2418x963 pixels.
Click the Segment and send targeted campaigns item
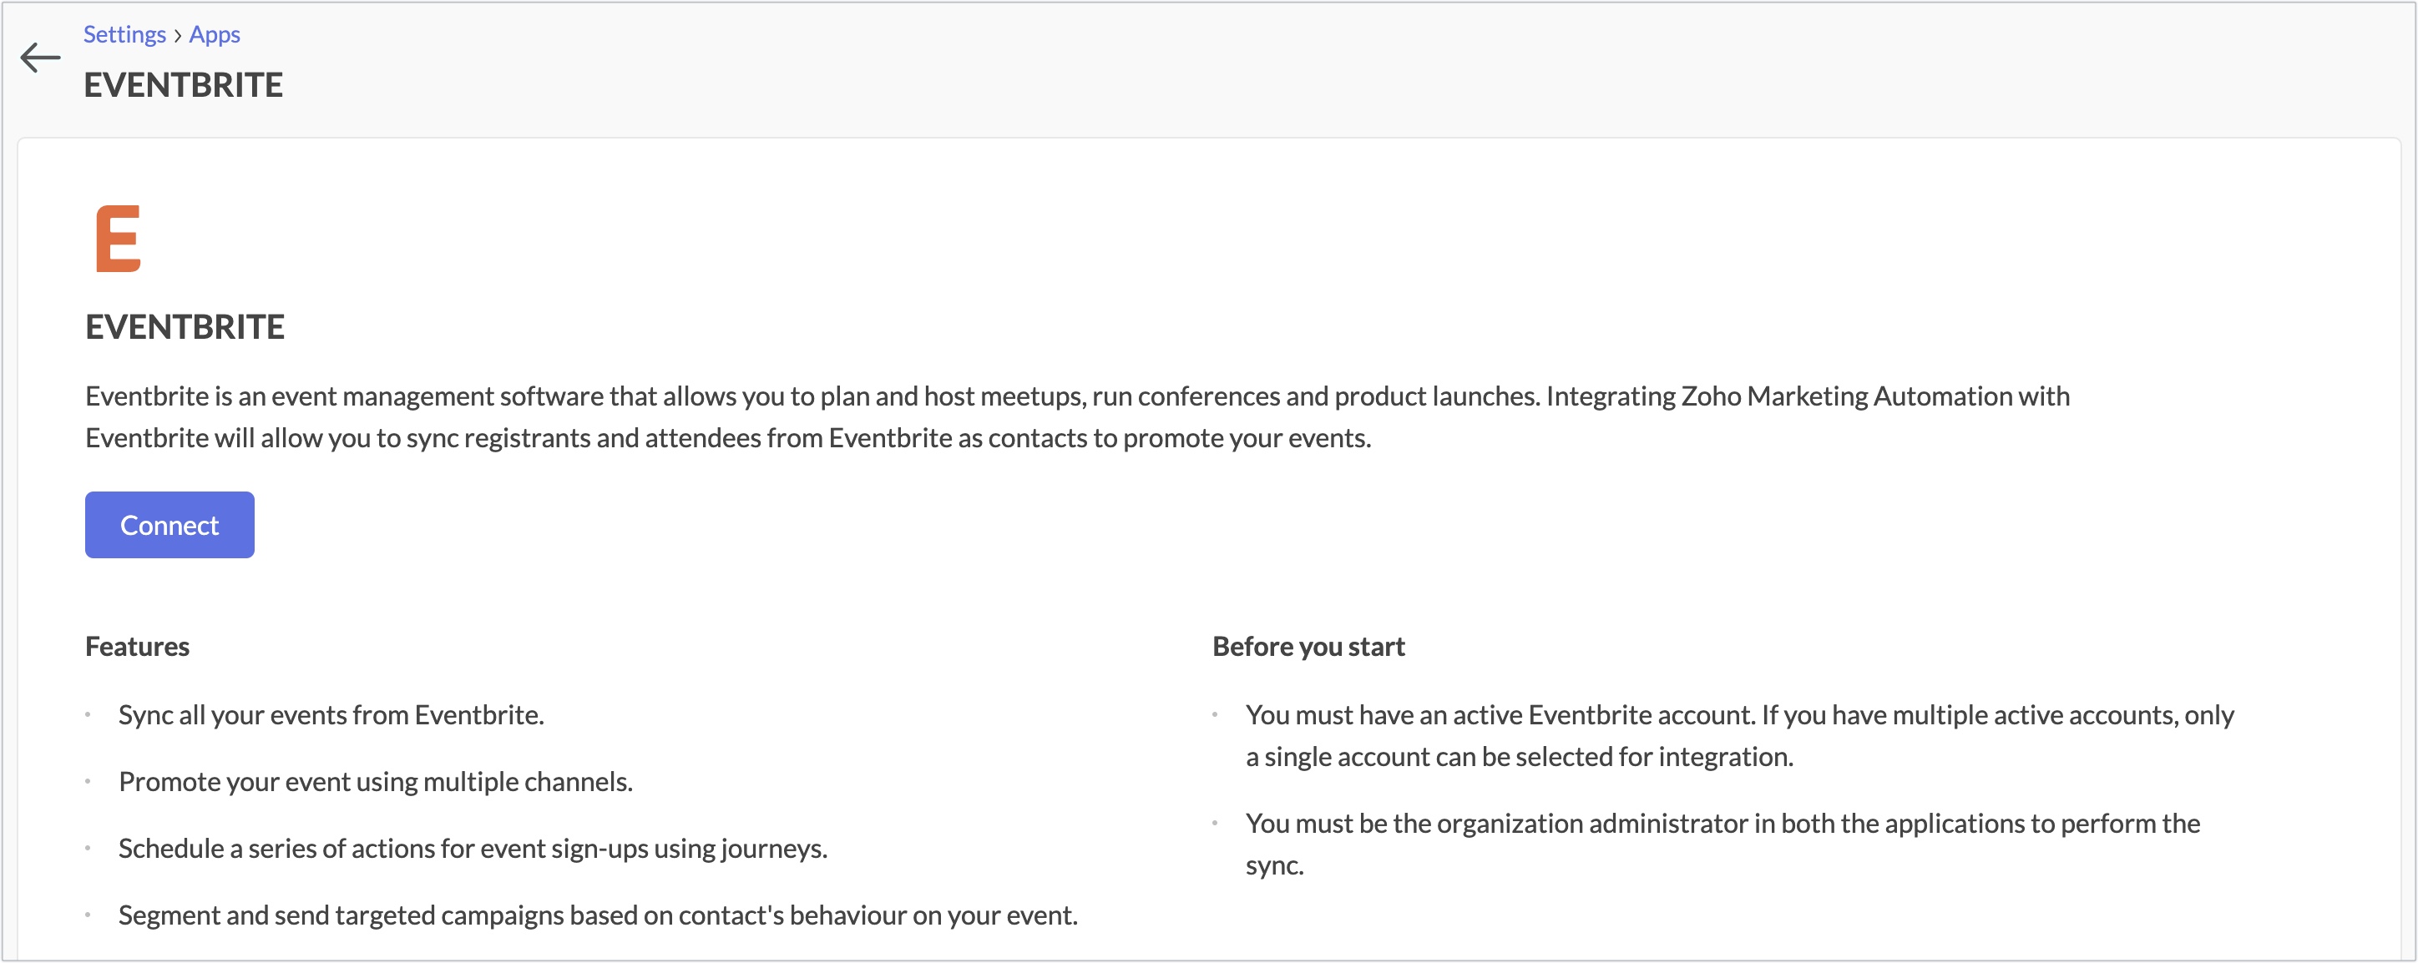tap(598, 915)
